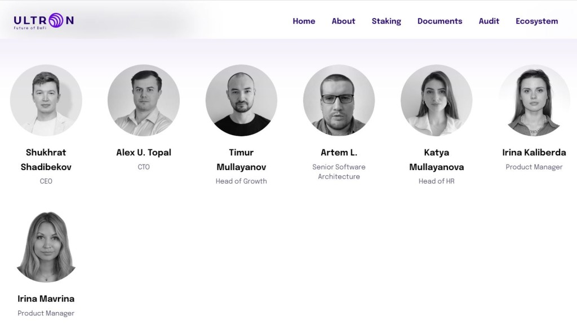Select the Head of Growth's photo
This screenshot has width=577, height=329.
tap(241, 100)
